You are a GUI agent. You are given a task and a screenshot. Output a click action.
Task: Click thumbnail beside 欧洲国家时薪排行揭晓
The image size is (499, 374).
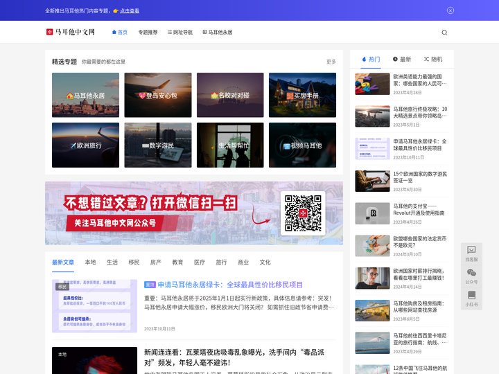pyautogui.click(x=372, y=278)
